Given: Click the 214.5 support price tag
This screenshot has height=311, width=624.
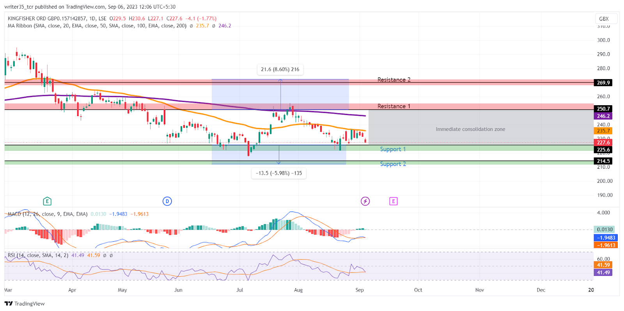Looking at the screenshot, I should [603, 161].
